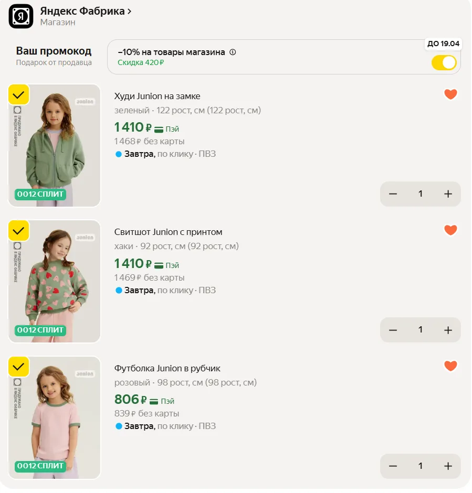Click the Яндекс Фабрика store logo icon

[21, 16]
